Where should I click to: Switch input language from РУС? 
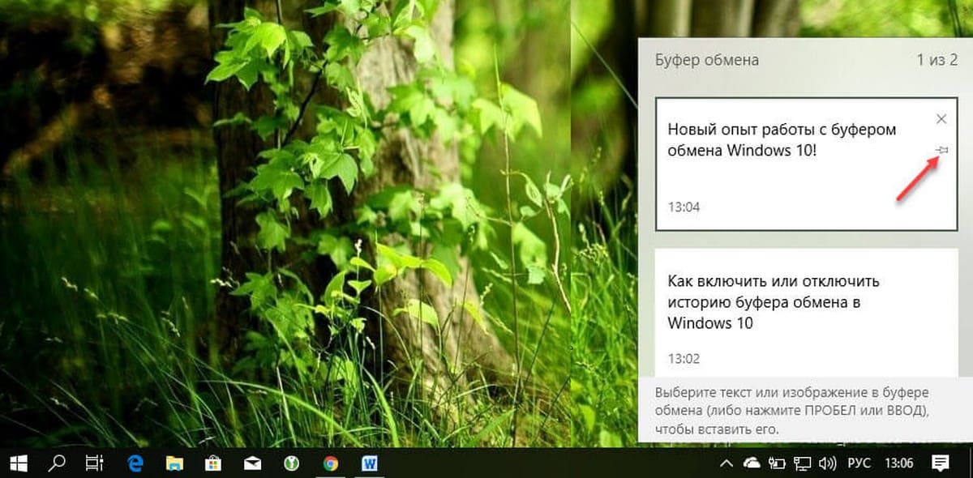(x=859, y=463)
